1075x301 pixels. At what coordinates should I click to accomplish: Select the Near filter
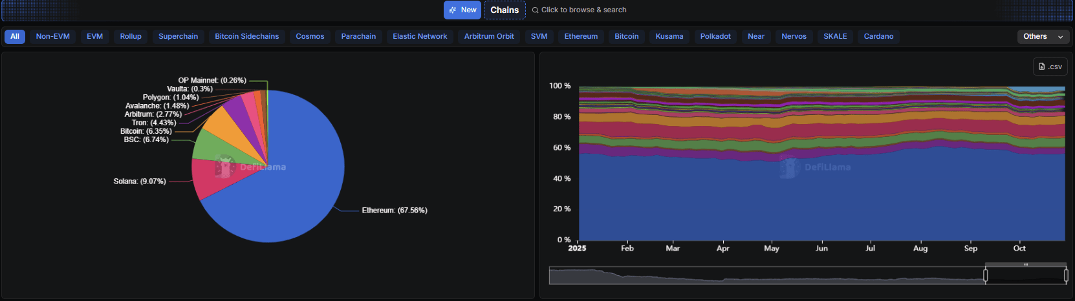pyautogui.click(x=756, y=36)
